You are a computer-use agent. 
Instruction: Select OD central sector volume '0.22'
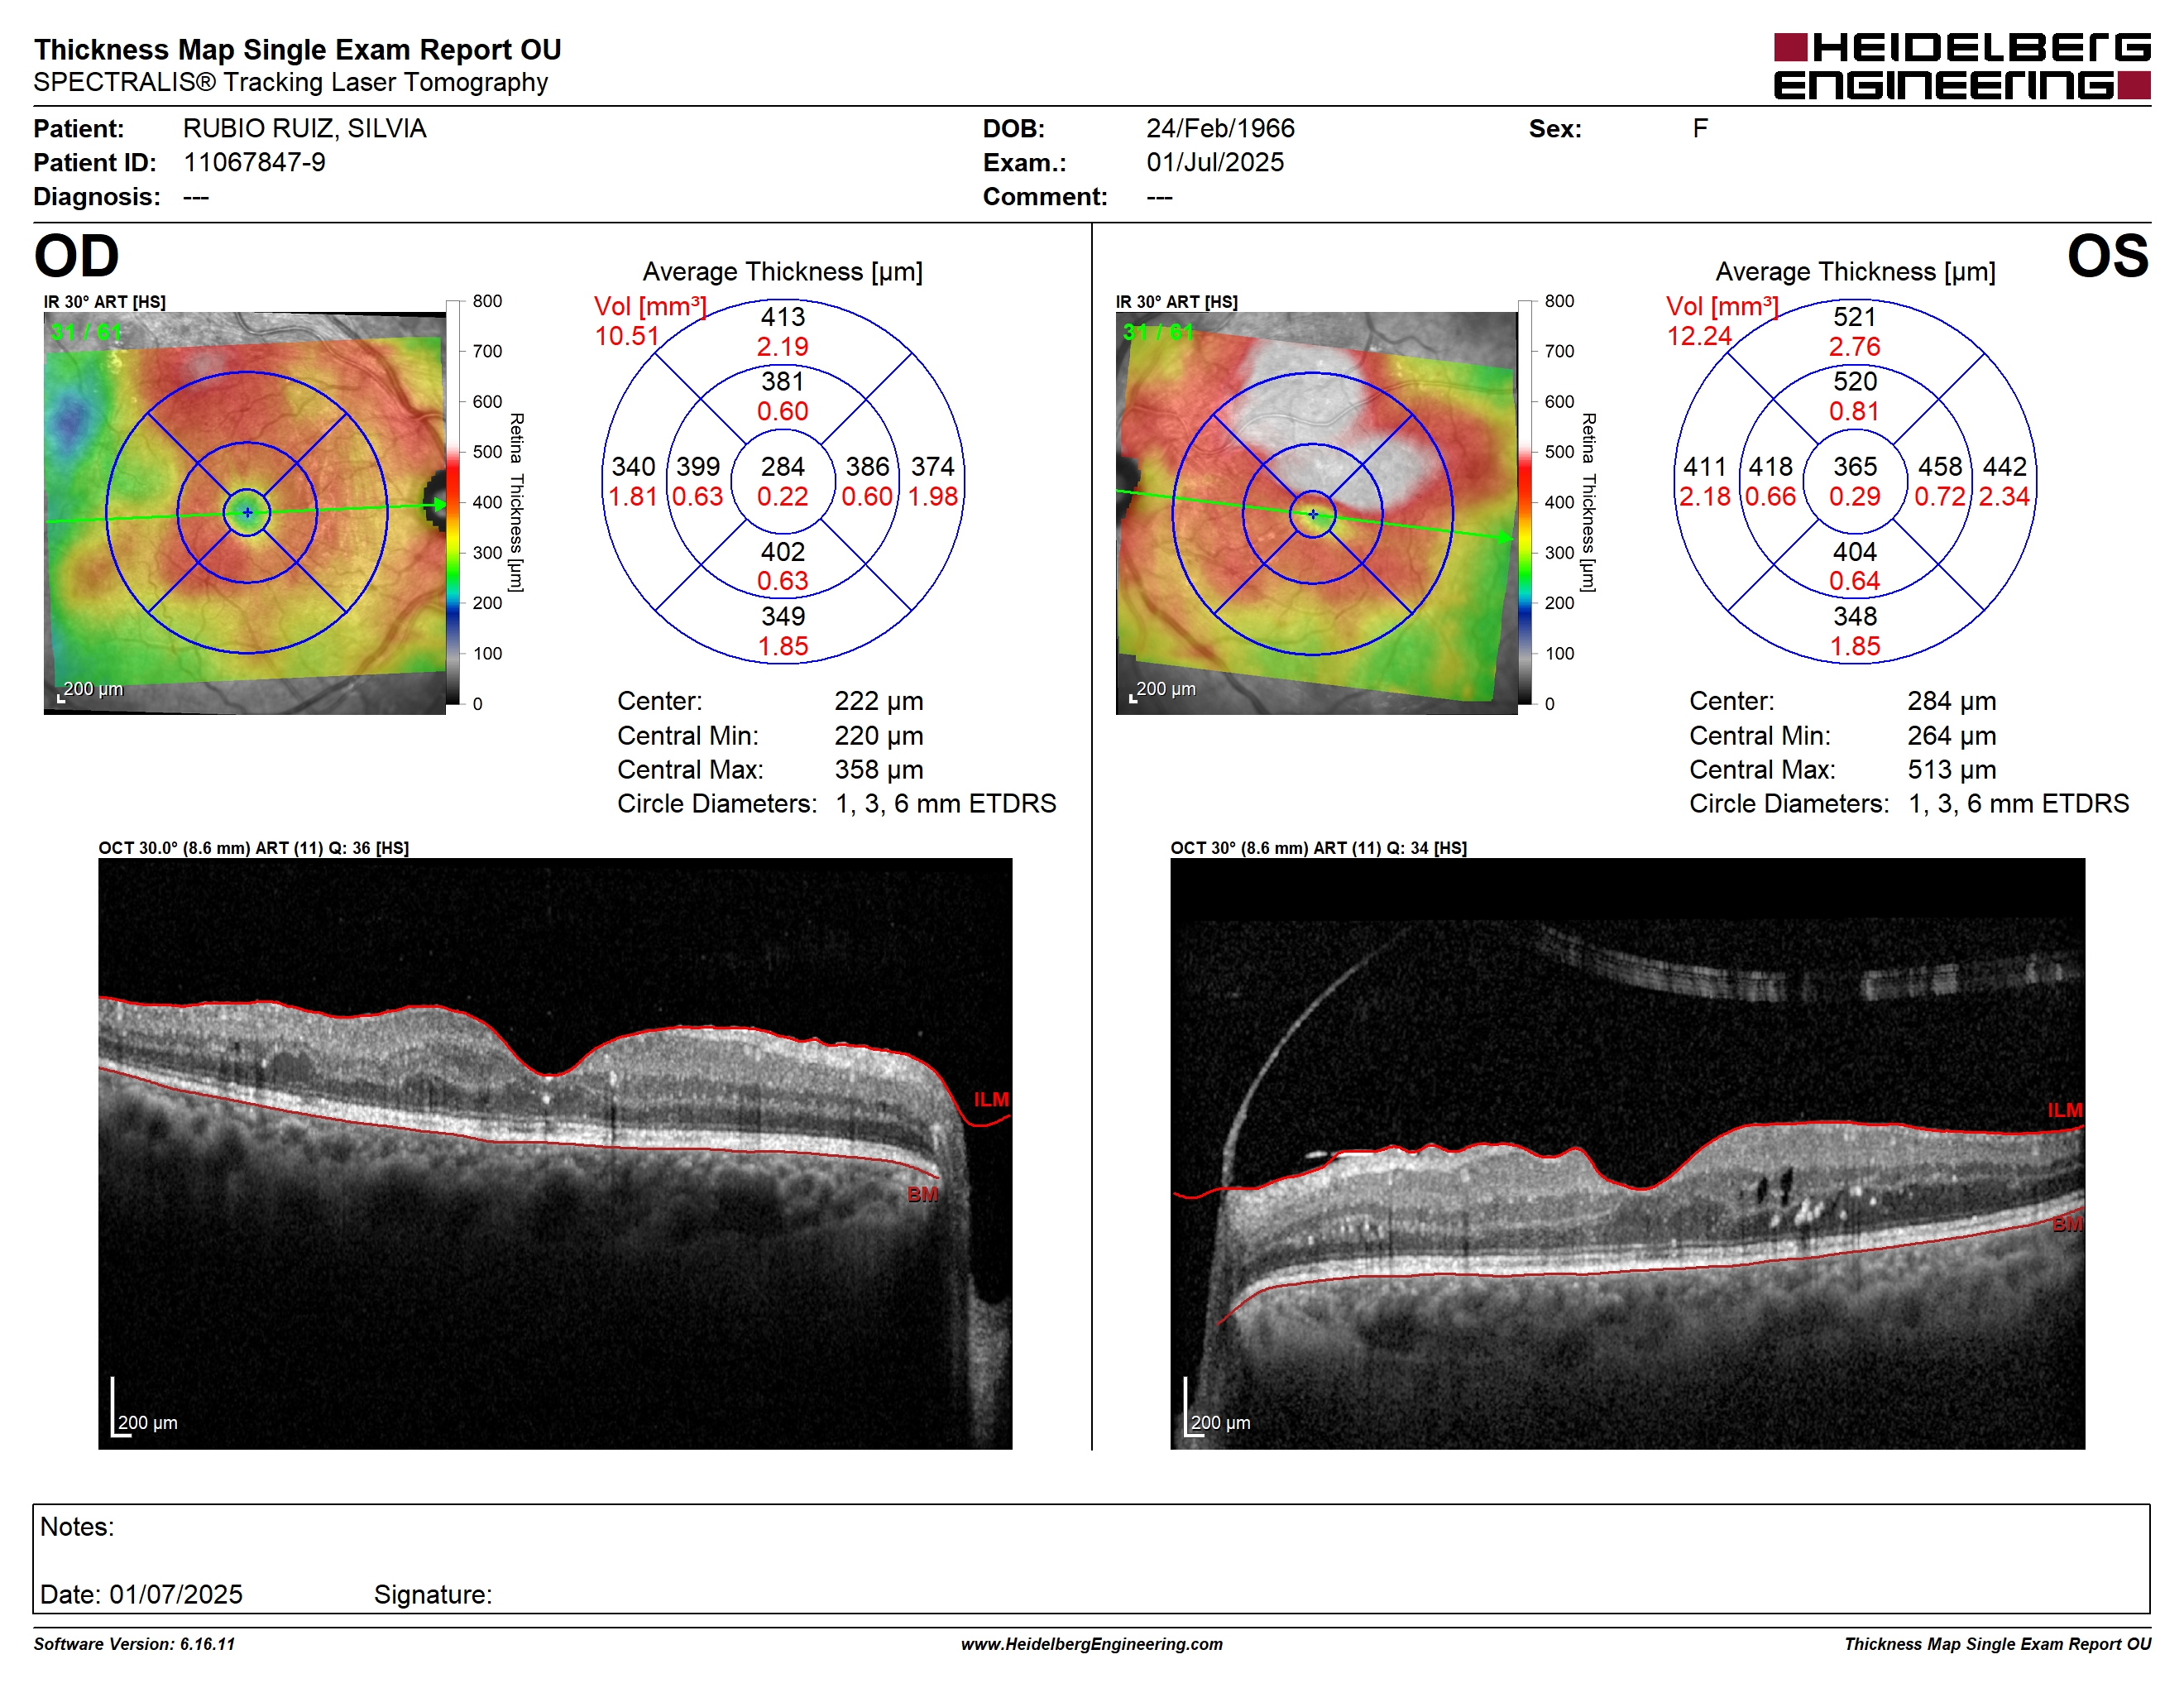(x=783, y=496)
